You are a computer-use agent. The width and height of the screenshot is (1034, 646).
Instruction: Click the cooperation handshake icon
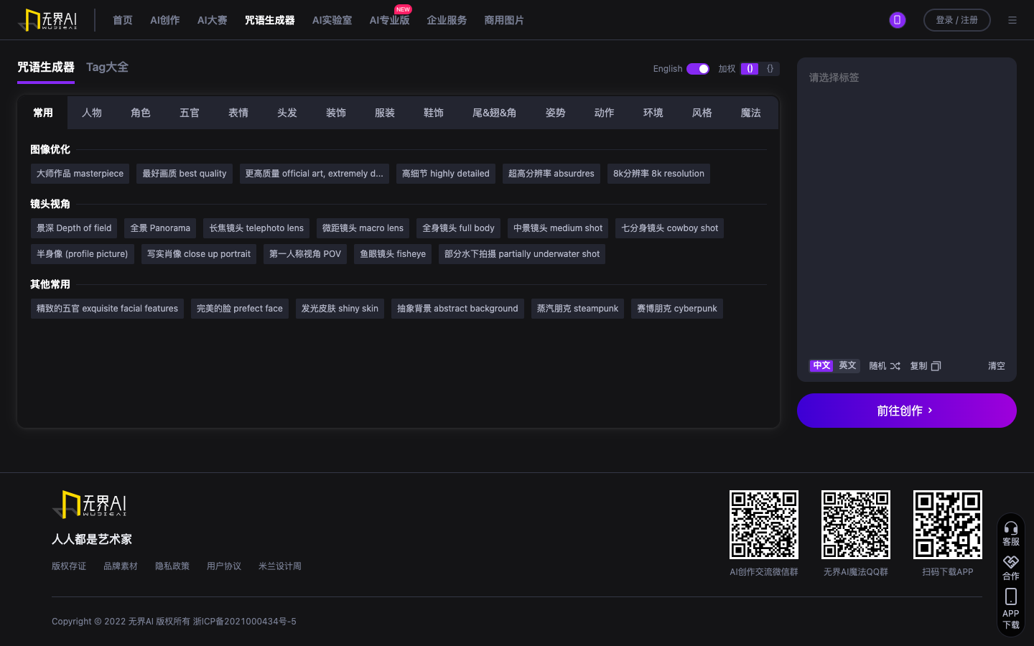click(1010, 562)
